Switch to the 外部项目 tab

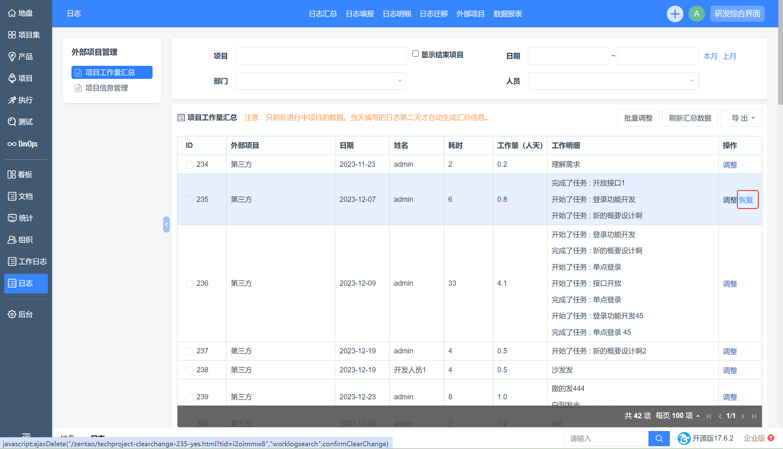point(470,14)
